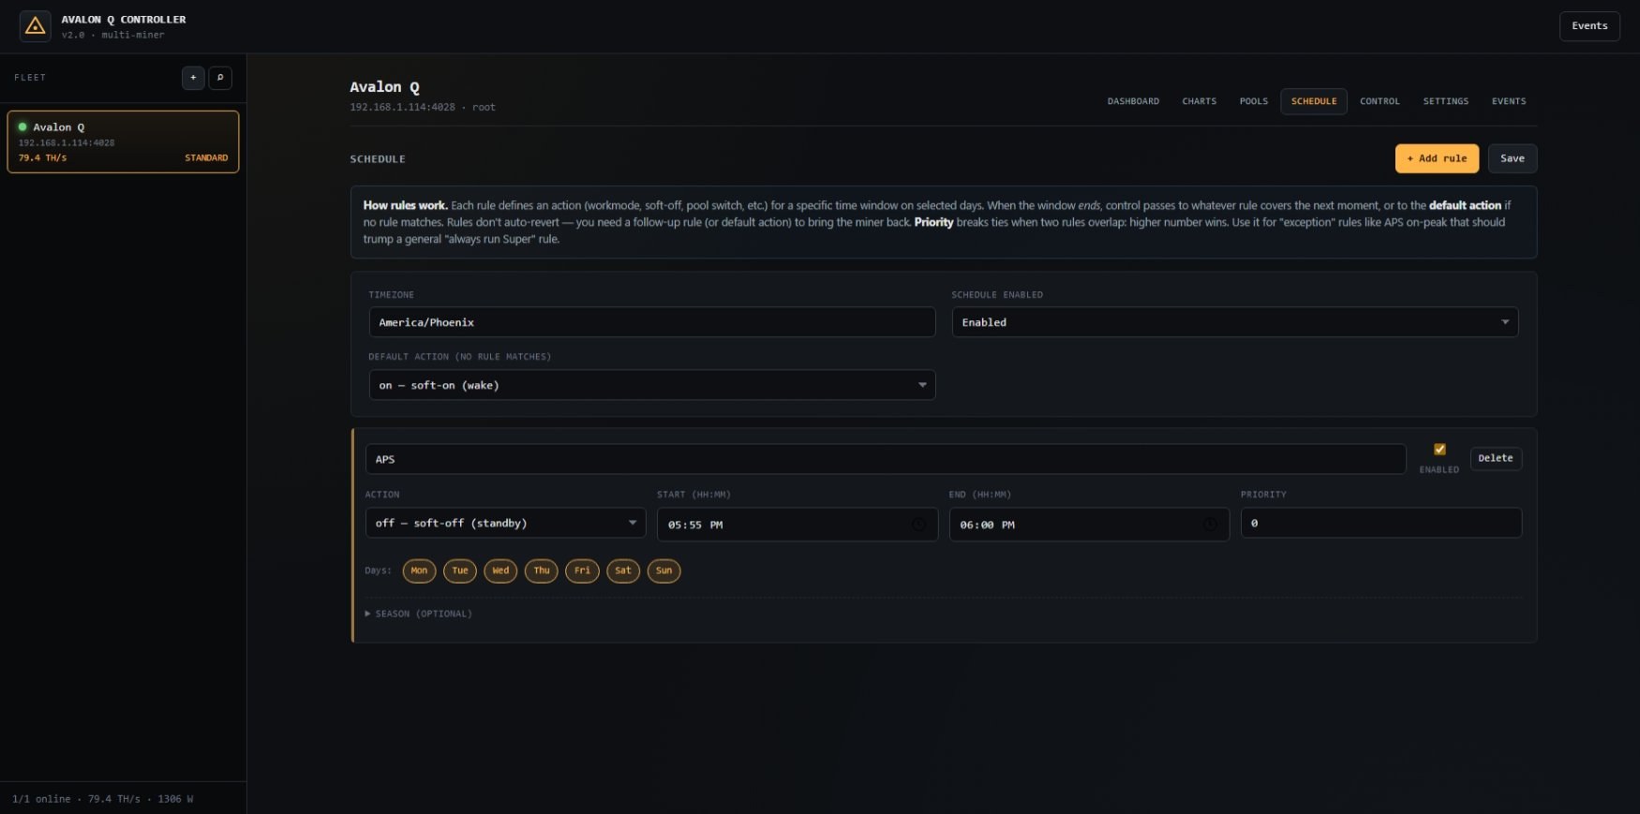Viewport: 1640px width, 814px height.
Task: Save the schedule with the Save button
Action: pyautogui.click(x=1513, y=158)
